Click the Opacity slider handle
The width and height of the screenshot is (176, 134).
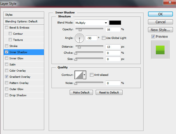click(x=80, y=30)
